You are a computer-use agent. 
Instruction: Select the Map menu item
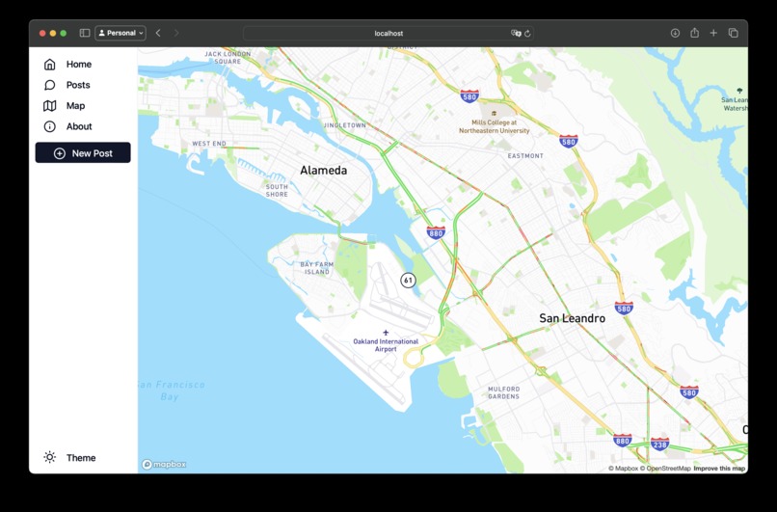tap(83, 105)
